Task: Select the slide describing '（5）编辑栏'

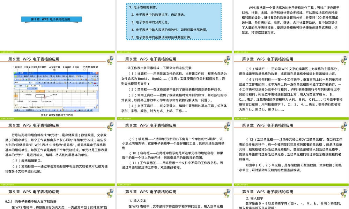Action: pyautogui.click(x=291, y=87)
